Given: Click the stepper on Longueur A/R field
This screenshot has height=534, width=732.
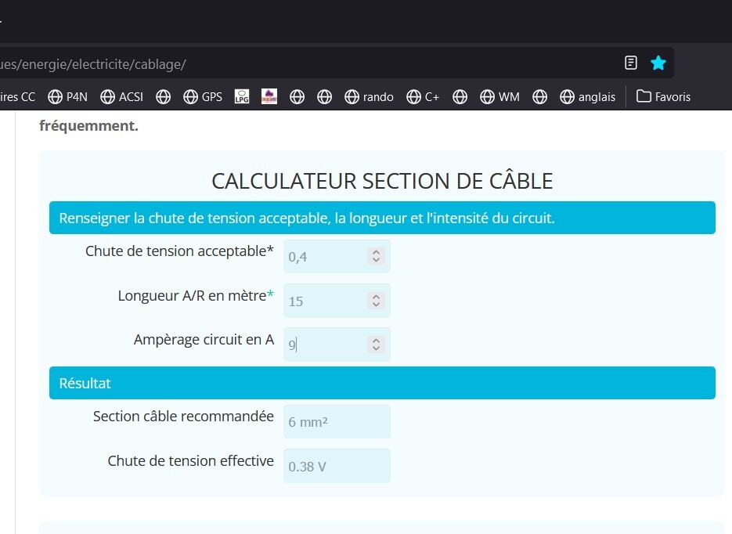Looking at the screenshot, I should coord(376,301).
